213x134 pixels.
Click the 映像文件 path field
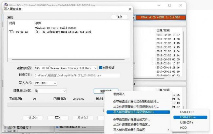coord(77,75)
